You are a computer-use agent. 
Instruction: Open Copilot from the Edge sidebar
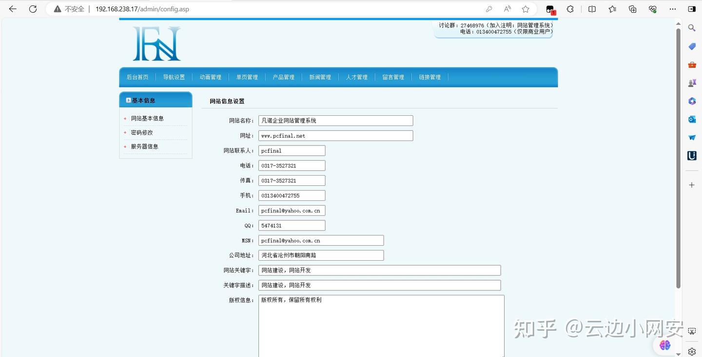[691, 101]
